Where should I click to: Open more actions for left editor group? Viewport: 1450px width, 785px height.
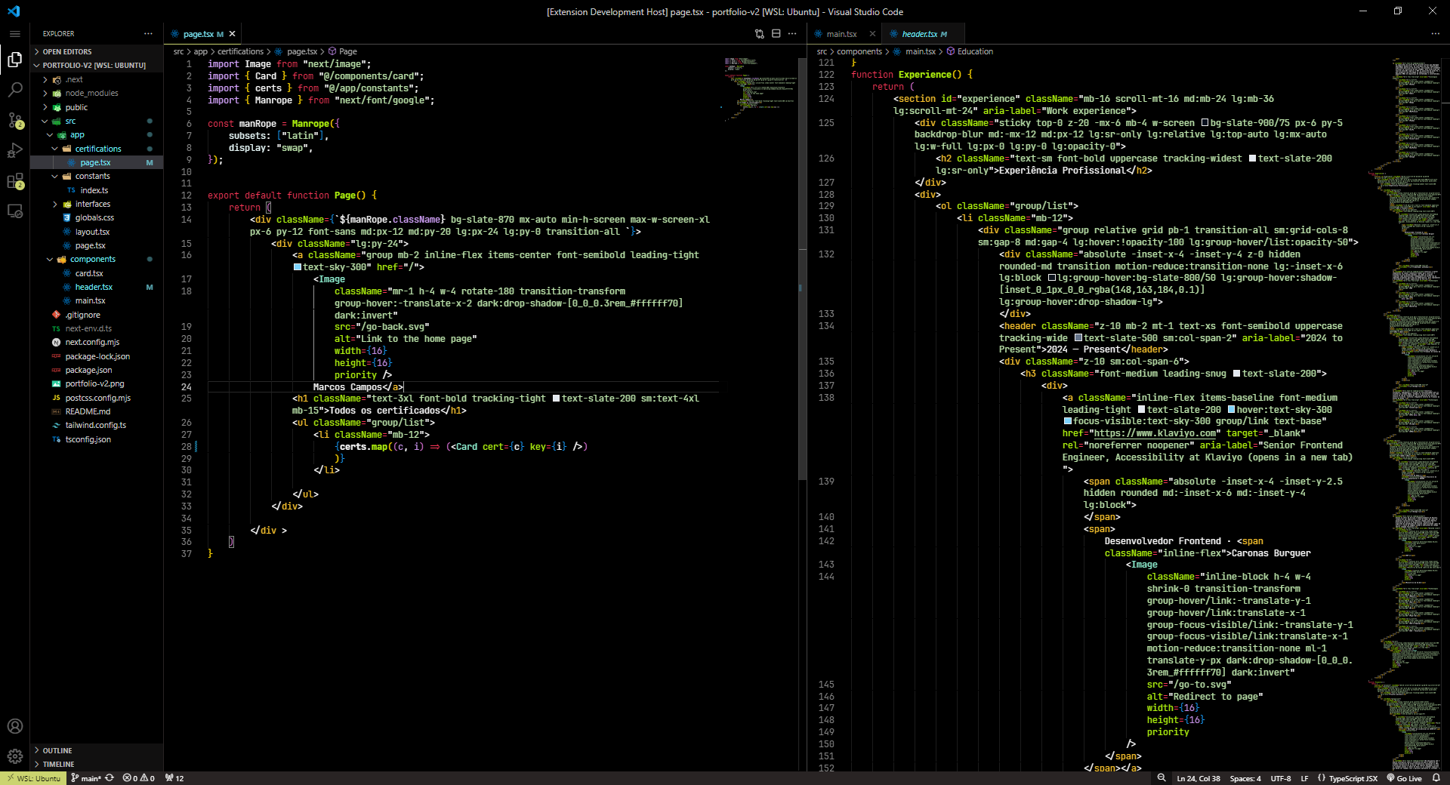(x=792, y=33)
